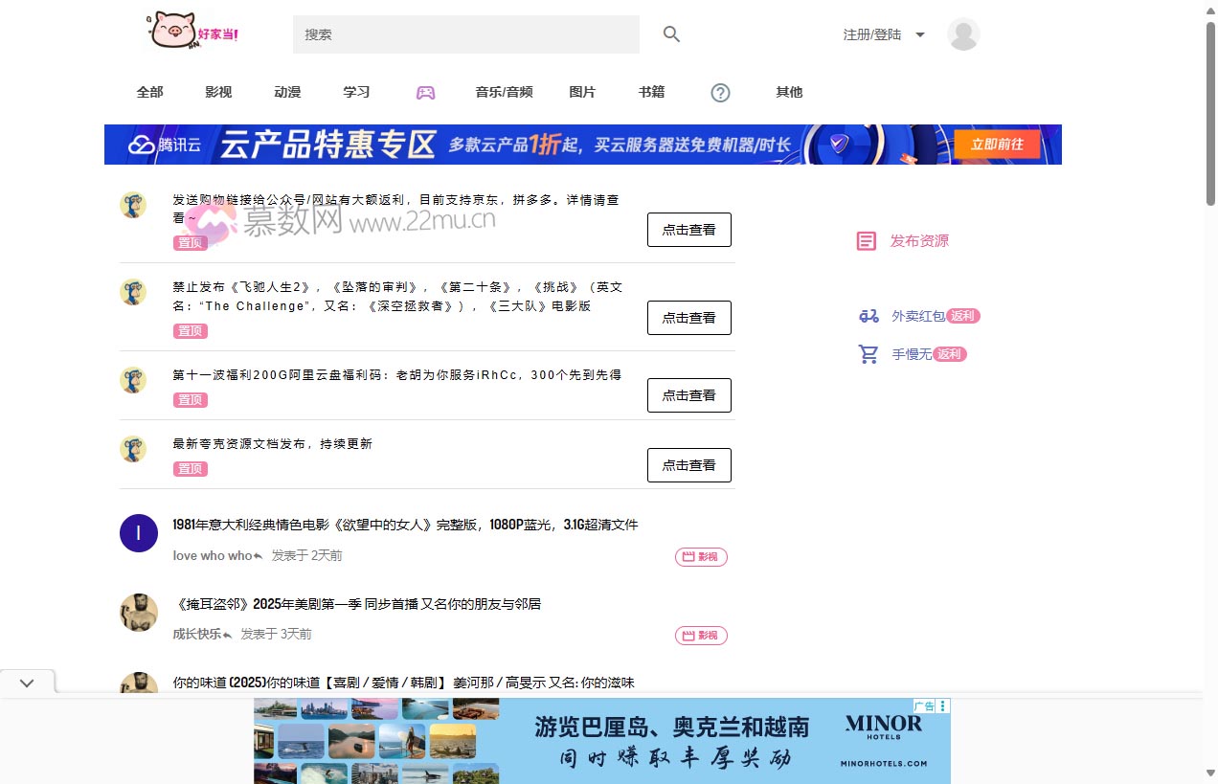Switch to the 音乐/音频 tab
This screenshot has height=784, width=1218.
pos(504,92)
